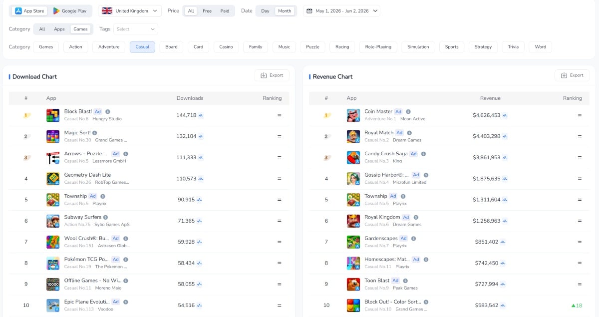Open Tags select dropdown
The width and height of the screenshot is (599, 317).
click(x=136, y=29)
